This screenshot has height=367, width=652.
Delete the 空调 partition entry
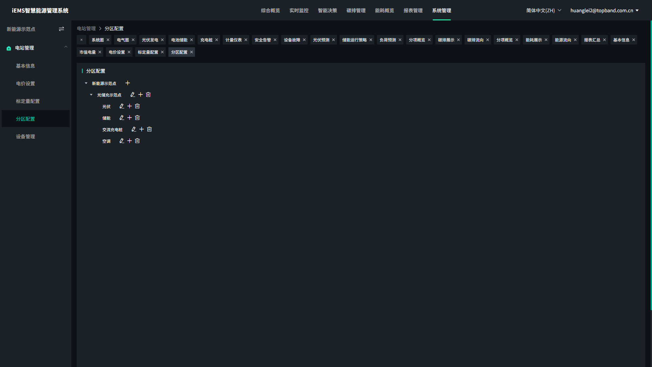click(137, 141)
